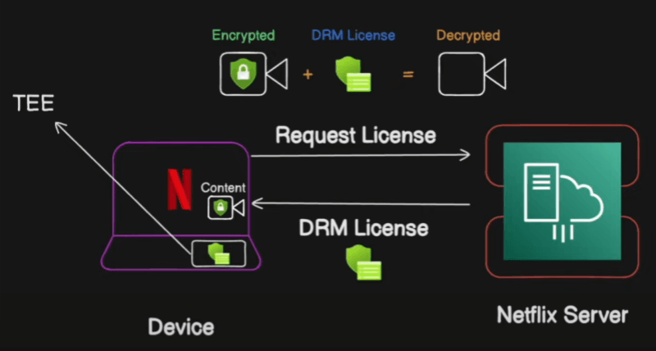This screenshot has height=351, width=656.
Task: Click the orange equals sign in the equation
Action: 408,75
